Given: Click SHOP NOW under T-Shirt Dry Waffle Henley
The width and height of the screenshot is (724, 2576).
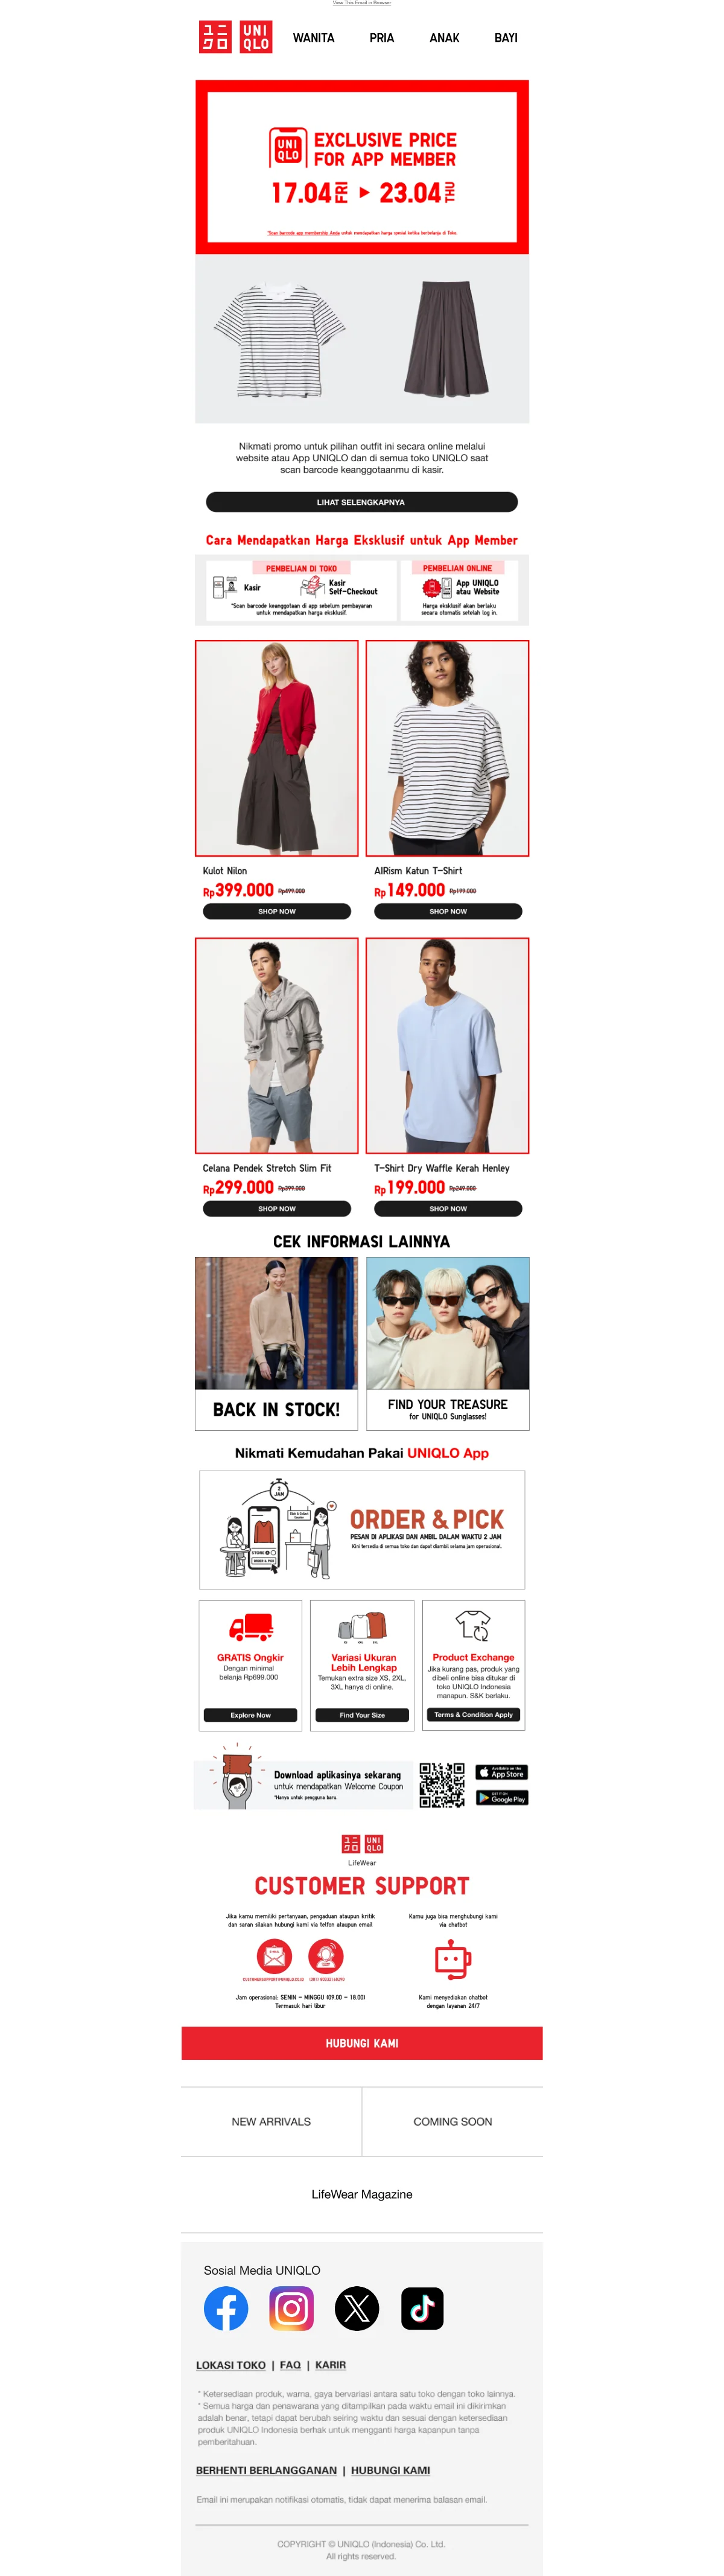Looking at the screenshot, I should 448,1208.
